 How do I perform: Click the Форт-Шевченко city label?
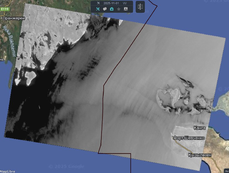click(189, 138)
